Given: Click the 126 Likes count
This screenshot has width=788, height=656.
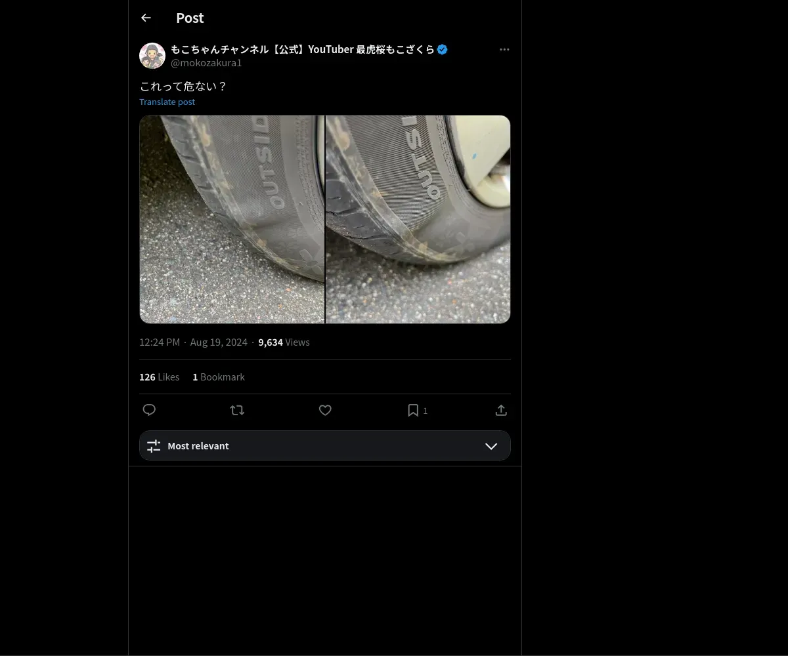Looking at the screenshot, I should (x=159, y=377).
